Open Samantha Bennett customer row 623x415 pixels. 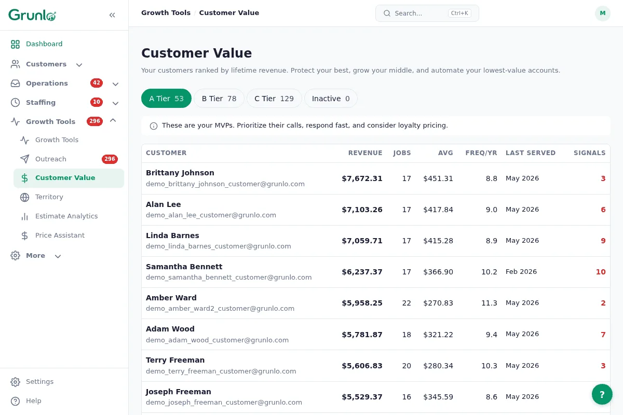pos(376,272)
